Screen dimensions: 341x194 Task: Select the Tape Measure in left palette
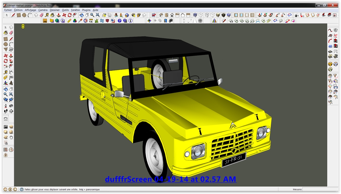click(6, 72)
